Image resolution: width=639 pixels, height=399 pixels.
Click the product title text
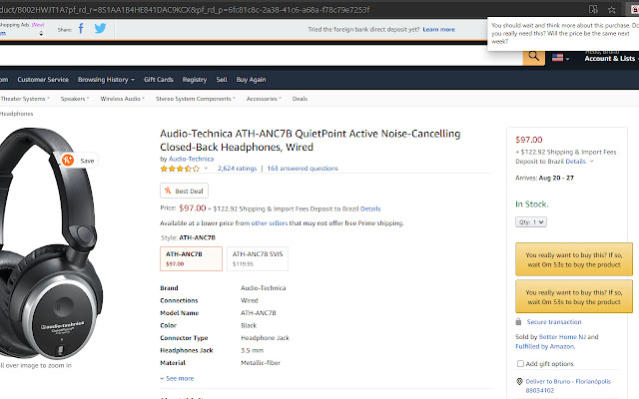(x=311, y=140)
